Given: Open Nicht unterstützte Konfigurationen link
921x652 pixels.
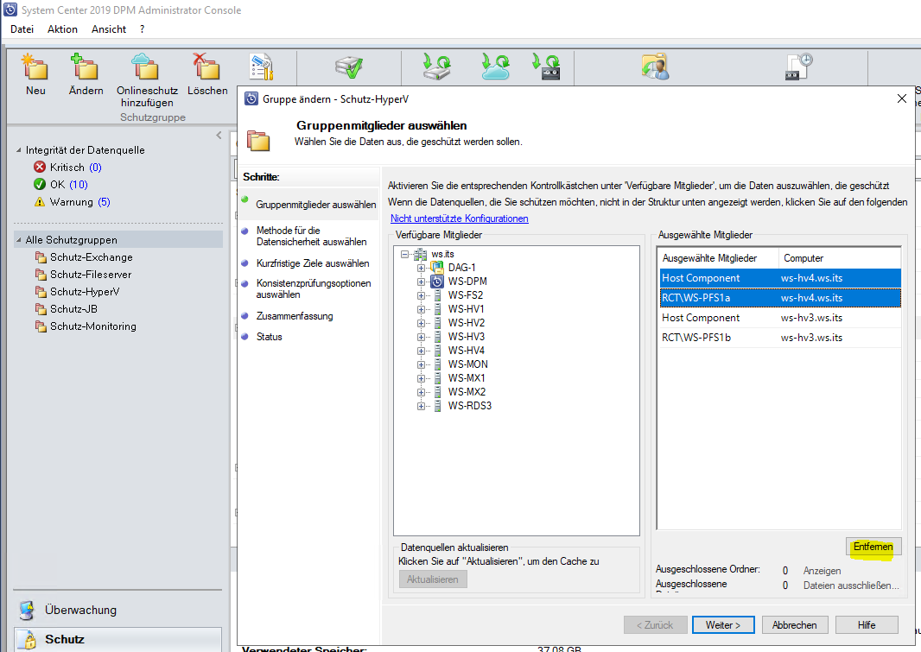Looking at the screenshot, I should [459, 218].
